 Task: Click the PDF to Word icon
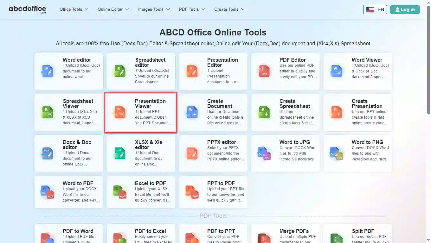tap(48, 238)
